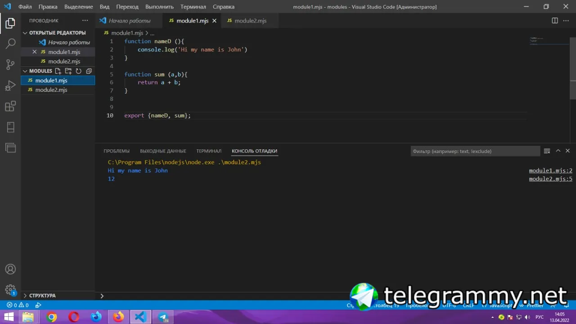
Task: Close the bottom panel
Action: coord(567,151)
